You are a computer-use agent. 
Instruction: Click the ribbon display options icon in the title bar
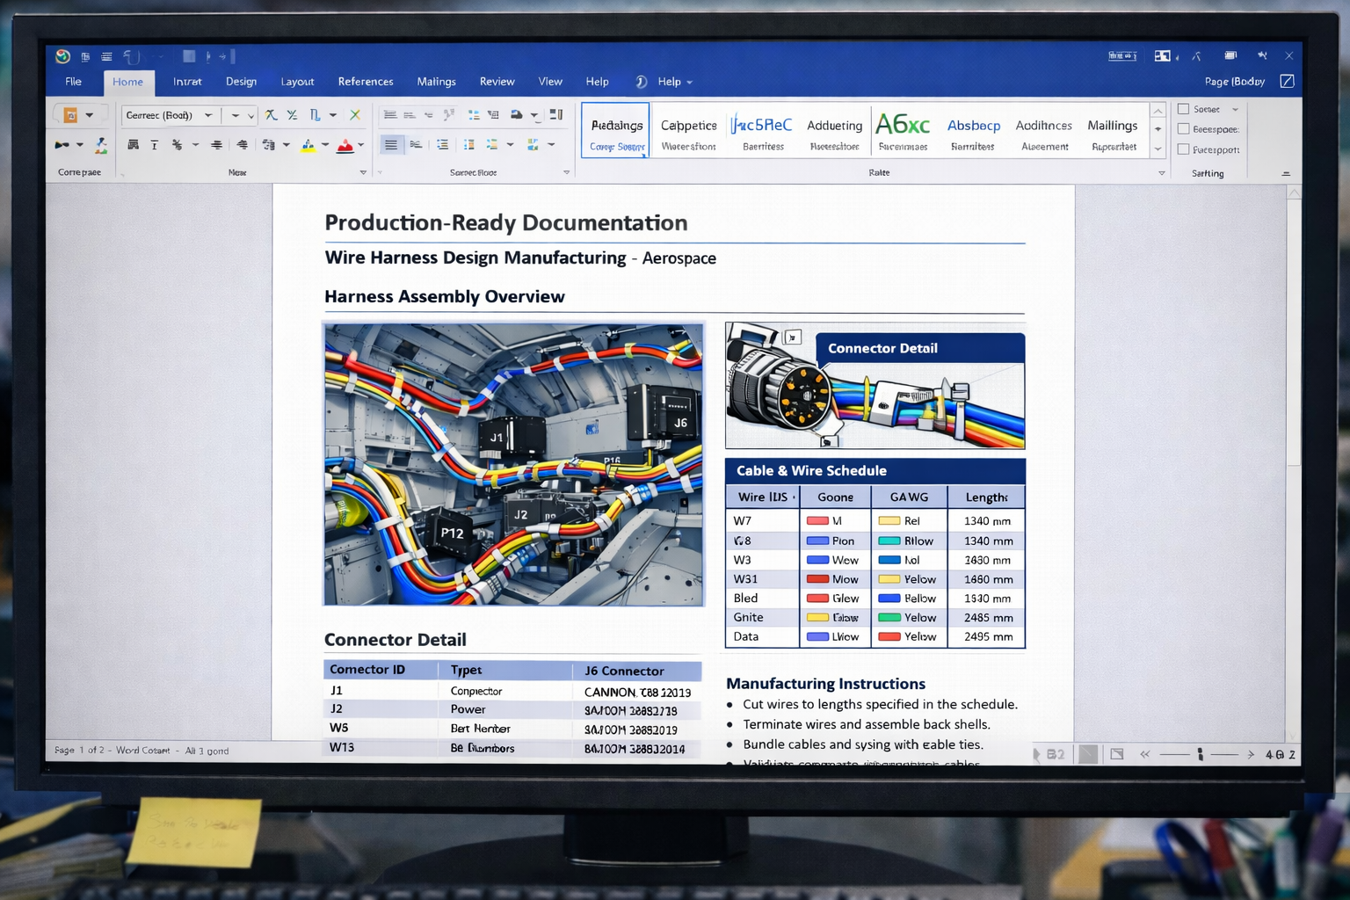[x=1162, y=56]
